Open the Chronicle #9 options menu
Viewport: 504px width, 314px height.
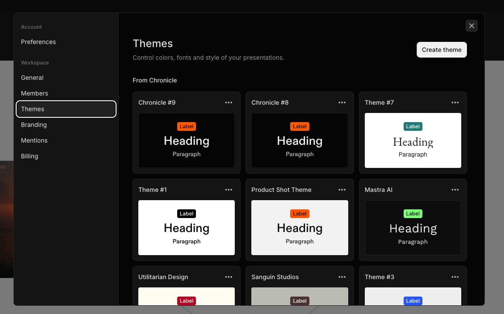(229, 102)
